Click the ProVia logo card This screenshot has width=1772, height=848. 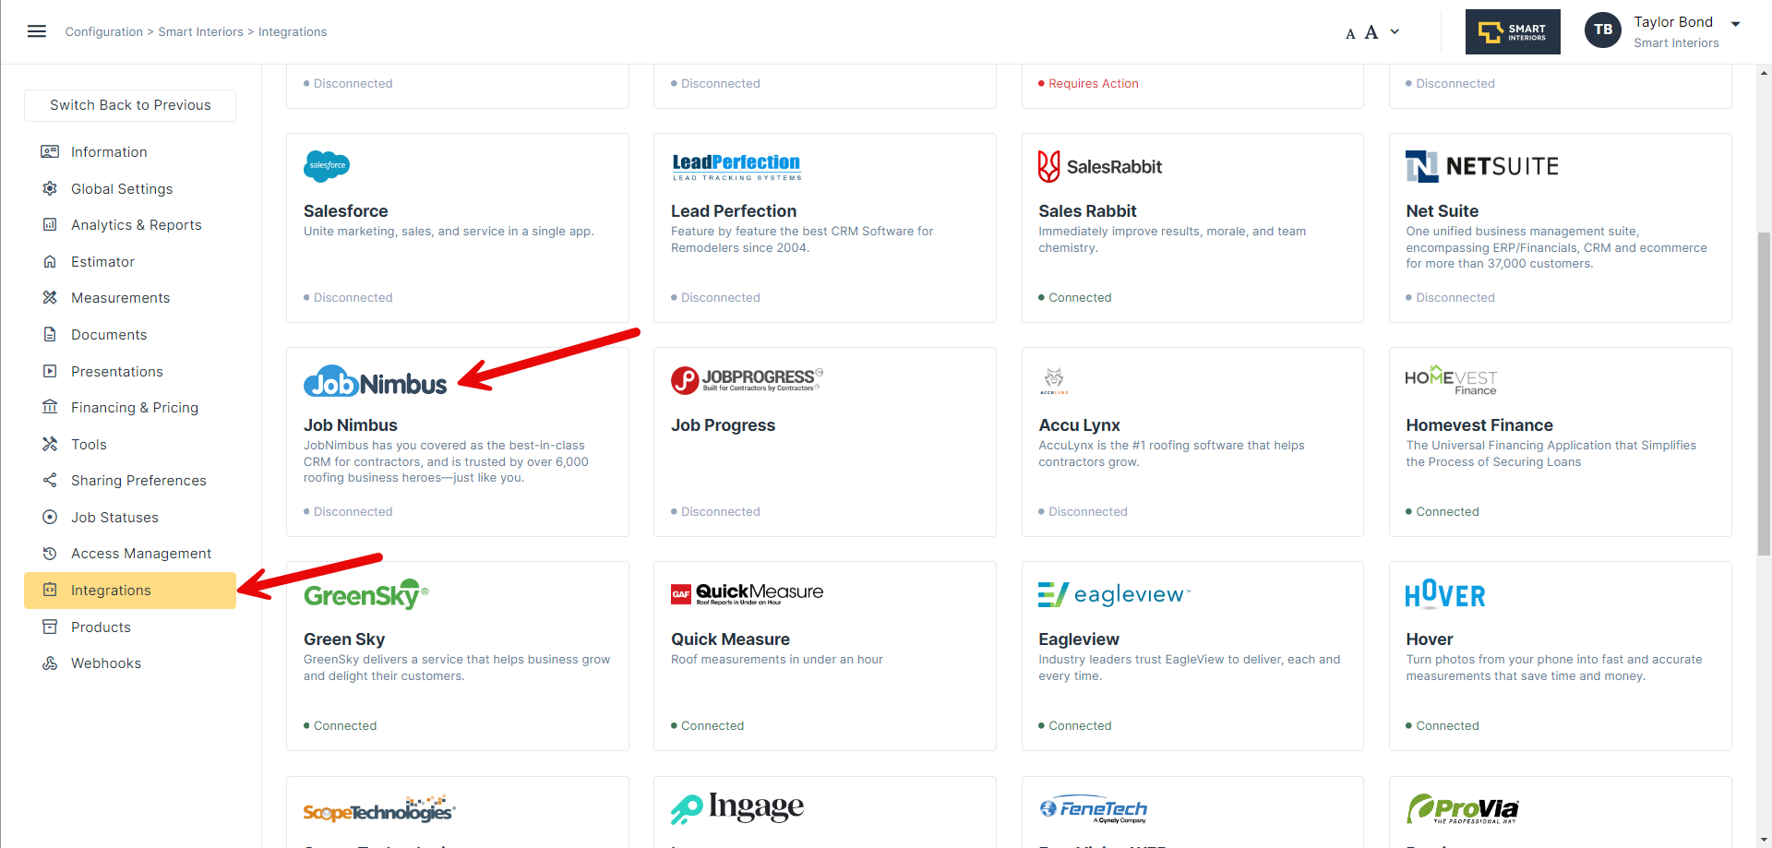(1462, 808)
